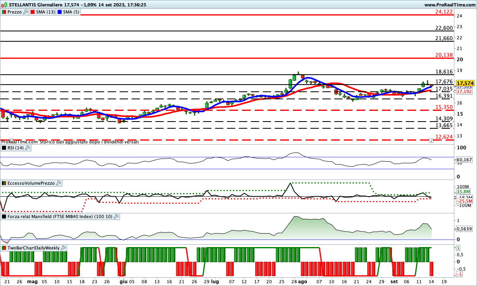Image resolution: width=477 pixels, height=286 pixels.
Task: Select the SMA (5) legend label
Action: coord(72,12)
